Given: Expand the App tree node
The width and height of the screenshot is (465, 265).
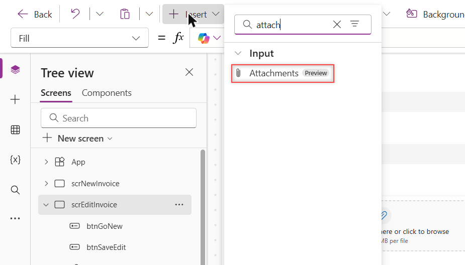Looking at the screenshot, I should point(46,162).
